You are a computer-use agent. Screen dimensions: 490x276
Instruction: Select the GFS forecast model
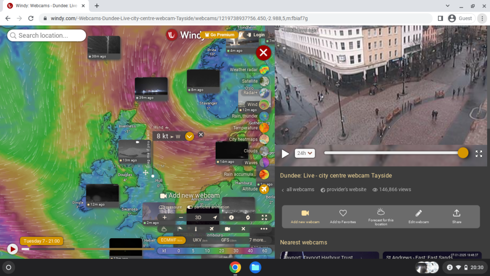click(229, 240)
